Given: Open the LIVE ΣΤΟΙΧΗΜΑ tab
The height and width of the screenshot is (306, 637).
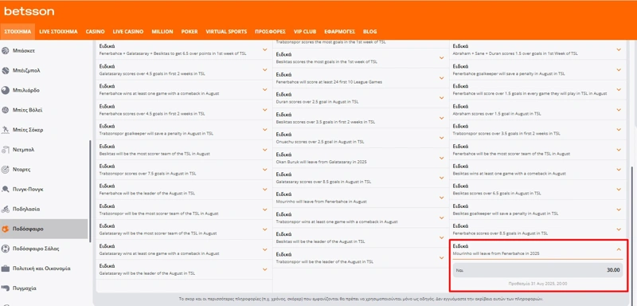Looking at the screenshot, I should [x=58, y=32].
